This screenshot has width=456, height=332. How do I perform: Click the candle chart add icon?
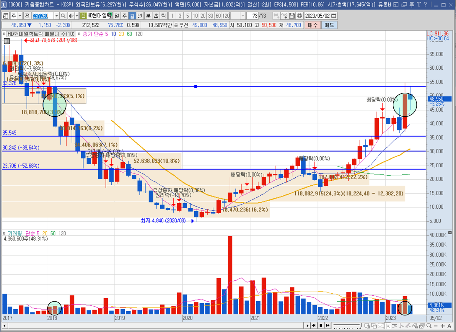click(276, 16)
